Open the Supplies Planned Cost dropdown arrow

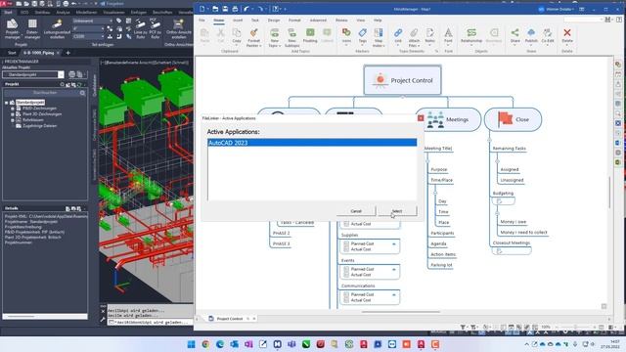[x=393, y=243]
